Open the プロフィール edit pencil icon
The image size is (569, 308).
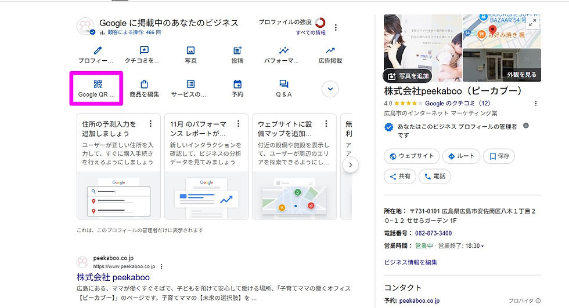click(x=98, y=50)
